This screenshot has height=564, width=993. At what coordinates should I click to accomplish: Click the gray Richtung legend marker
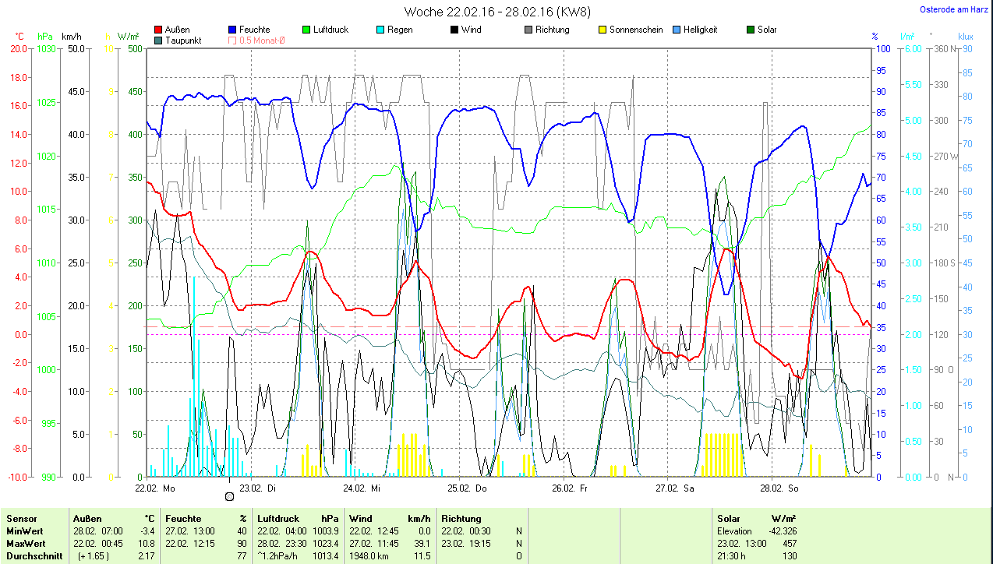[528, 30]
